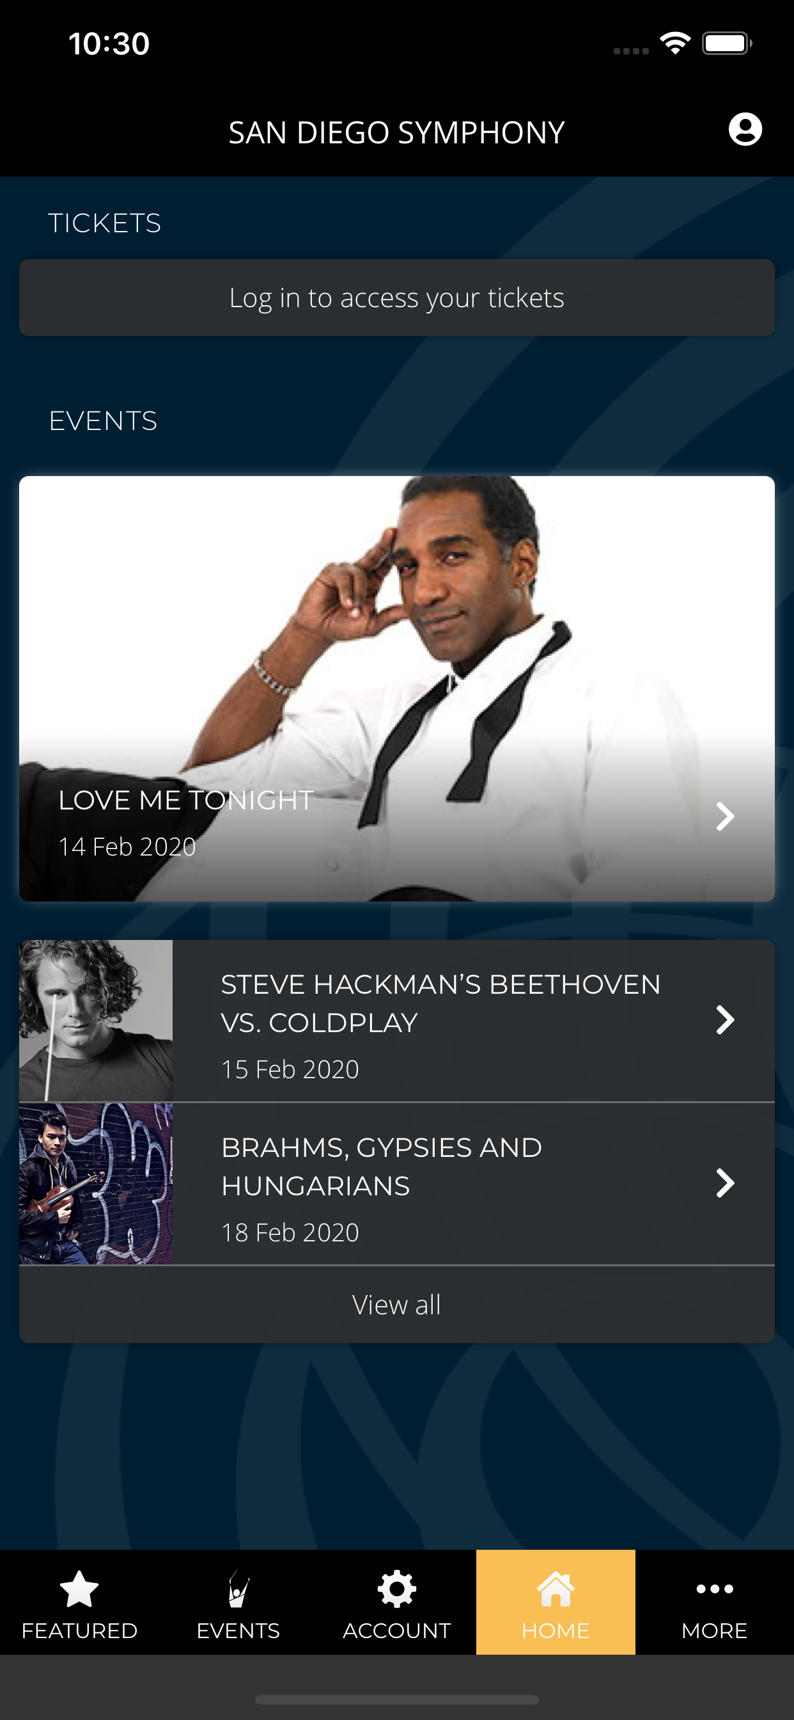
Task: Expand Beethoven vs. Coldplay chevron arrow
Action: point(724,1019)
